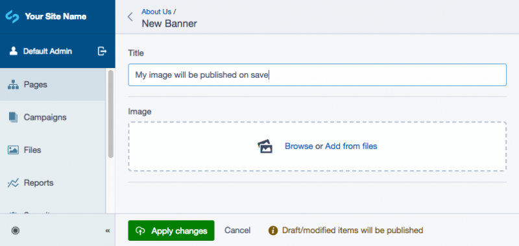The width and height of the screenshot is (519, 246).
Task: Click the Pages sitemap icon
Action: (13, 85)
